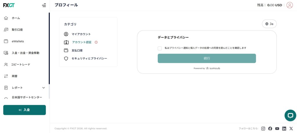Viewport: 297px width, 133px height.
Task: Open セキュリティとプライバシー category
Action: 89,58
